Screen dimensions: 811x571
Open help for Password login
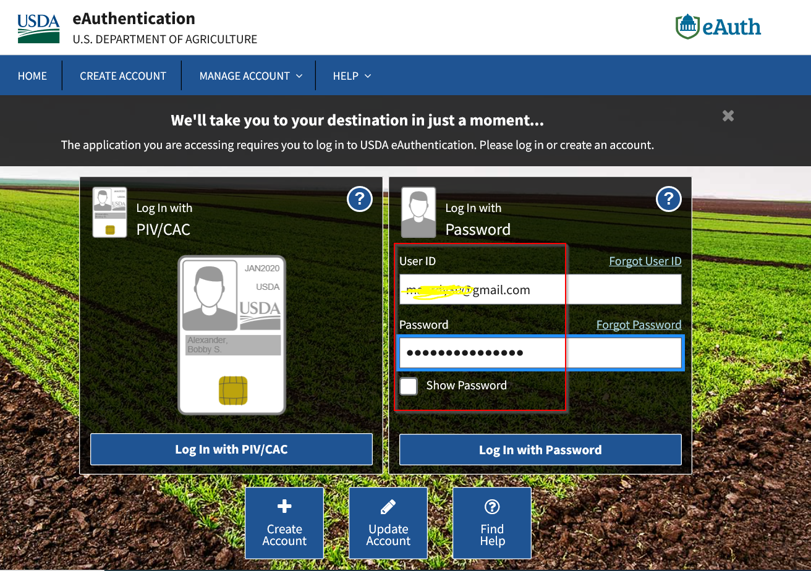pyautogui.click(x=668, y=199)
